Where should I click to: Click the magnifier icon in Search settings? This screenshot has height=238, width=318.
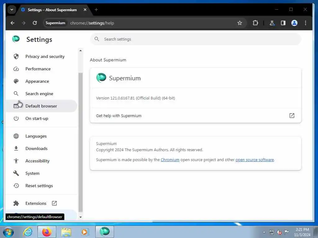97,39
